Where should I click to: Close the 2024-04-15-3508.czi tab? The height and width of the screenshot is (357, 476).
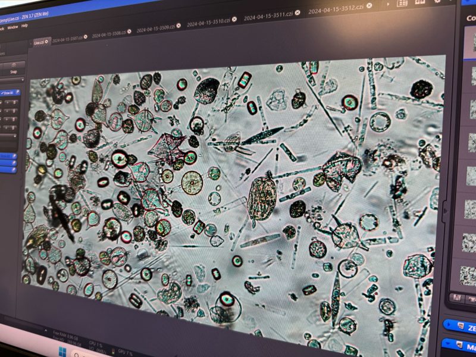130,32
